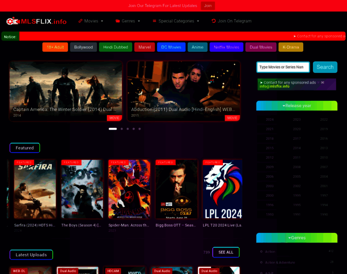Go to third carousel slide dot

click(128, 129)
